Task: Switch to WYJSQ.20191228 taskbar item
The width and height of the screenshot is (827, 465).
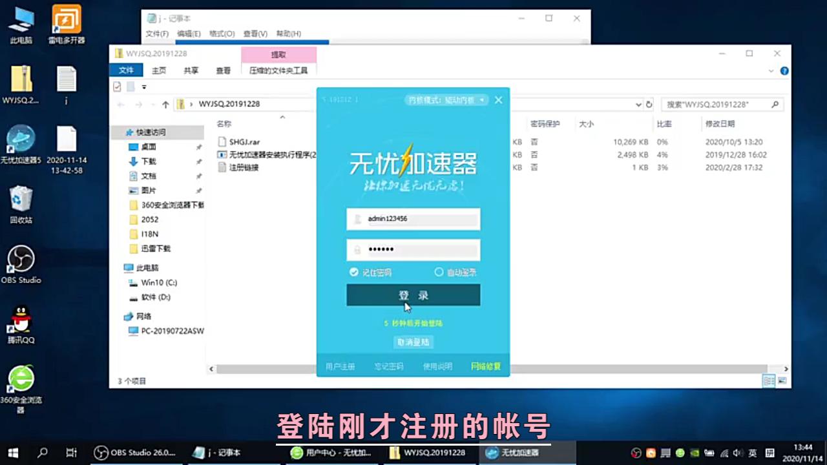Action: coord(429,453)
